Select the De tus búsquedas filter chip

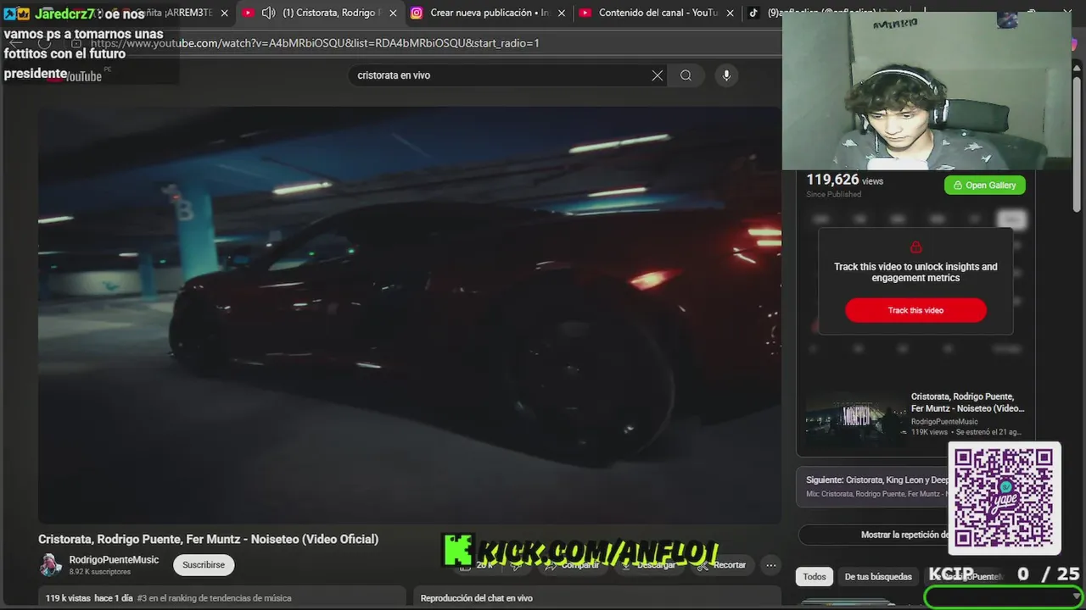[878, 577]
